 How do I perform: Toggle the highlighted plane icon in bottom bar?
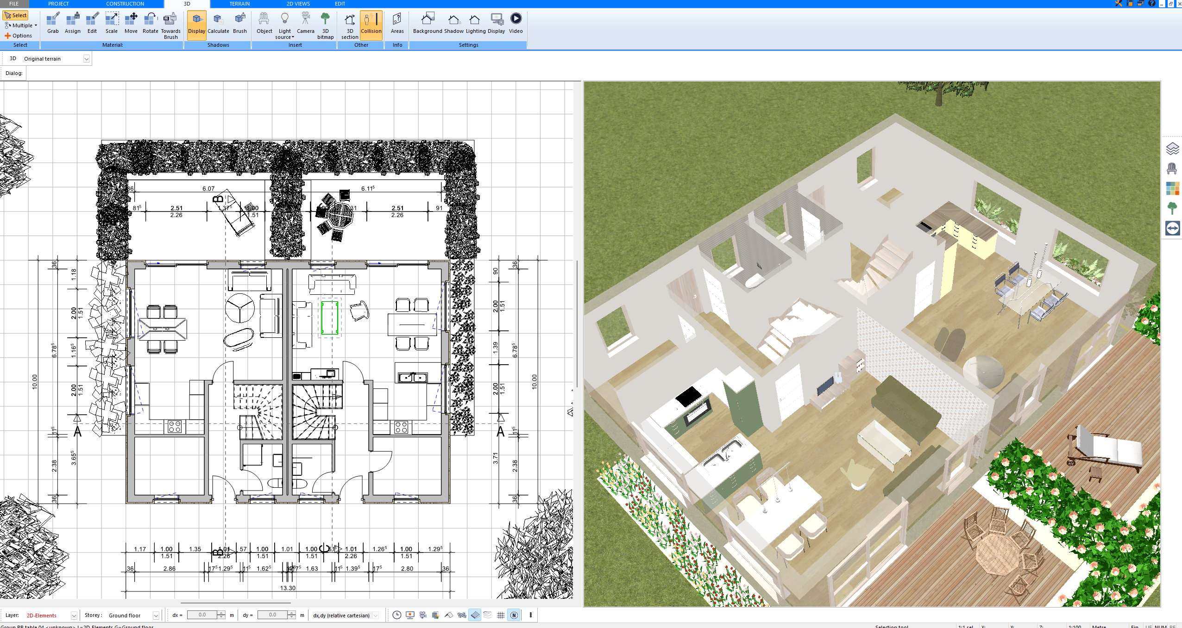click(475, 615)
